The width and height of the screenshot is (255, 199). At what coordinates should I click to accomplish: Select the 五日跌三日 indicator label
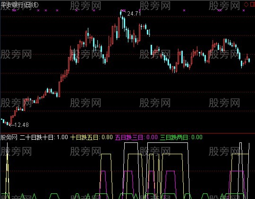[x=129, y=137]
